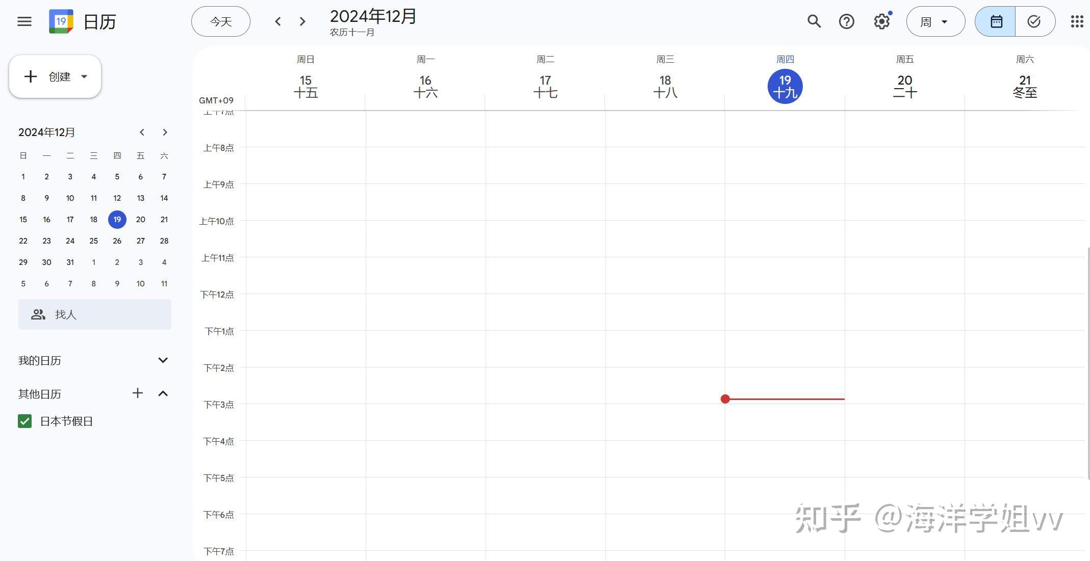This screenshot has height=561, width=1090.
Task: Open the help question mark icon
Action: coord(847,21)
